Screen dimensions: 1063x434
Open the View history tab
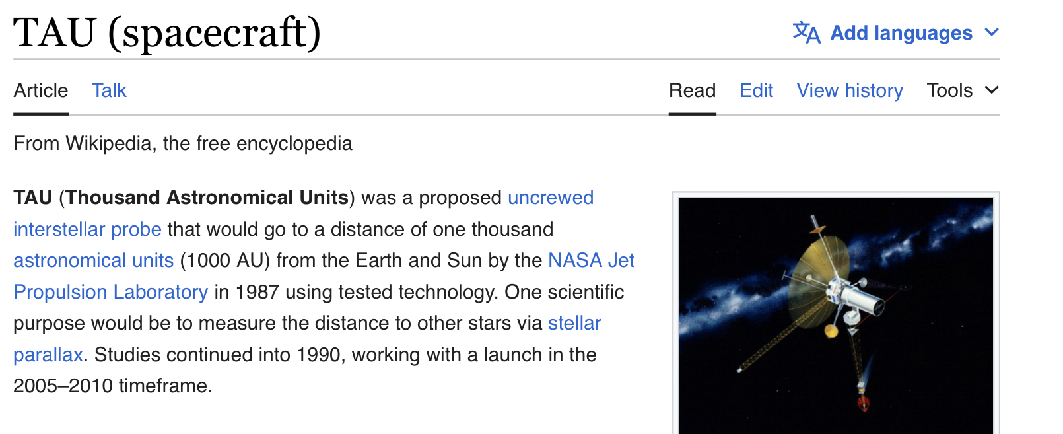[850, 90]
